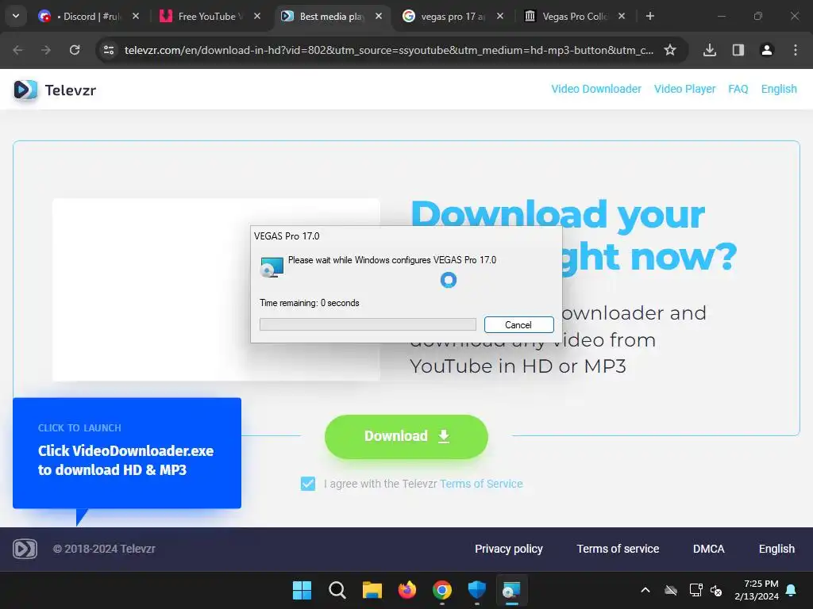
Task: Click the address bar URL field
Action: [389, 50]
